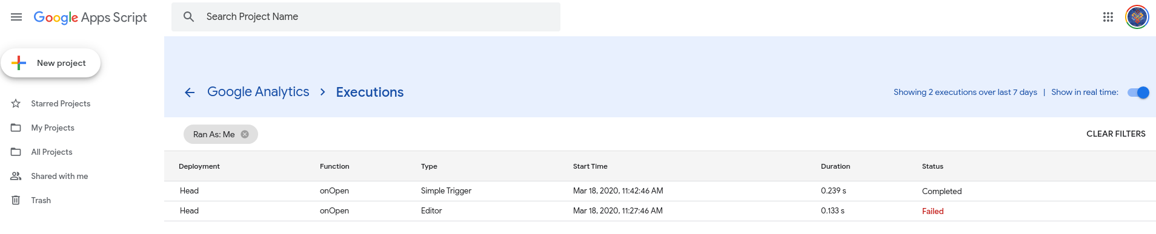Open My Projects in sidebar
Screen dimensions: 1156x234
(53, 128)
